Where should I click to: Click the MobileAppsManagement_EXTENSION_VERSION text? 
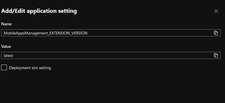46,33
